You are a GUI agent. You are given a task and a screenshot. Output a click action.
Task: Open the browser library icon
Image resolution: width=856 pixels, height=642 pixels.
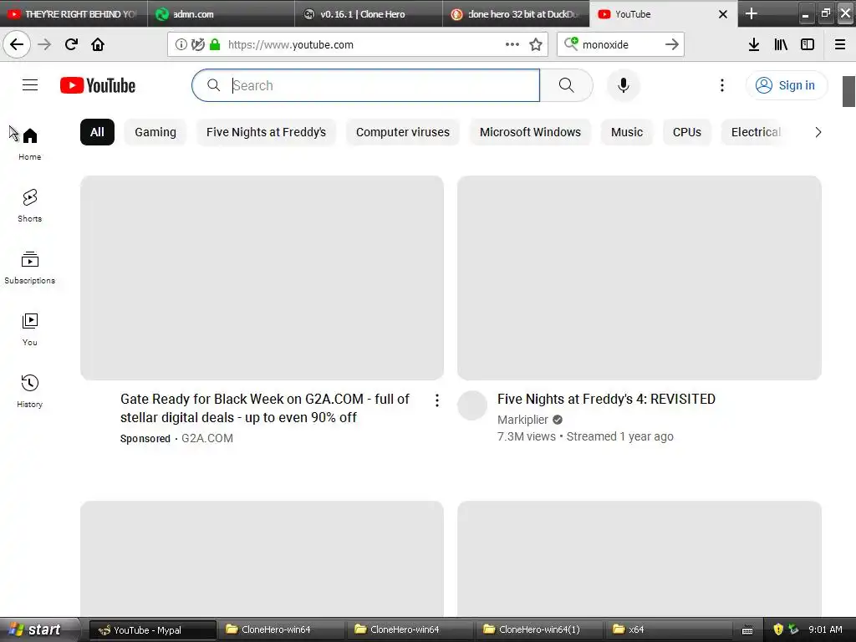pos(781,44)
